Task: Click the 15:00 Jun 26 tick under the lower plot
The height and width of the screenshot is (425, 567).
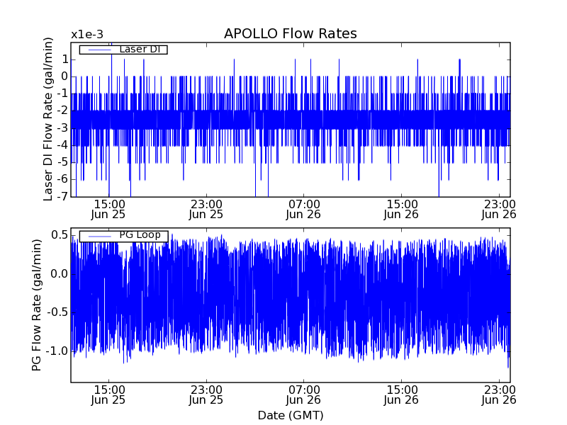Action: tap(402, 395)
